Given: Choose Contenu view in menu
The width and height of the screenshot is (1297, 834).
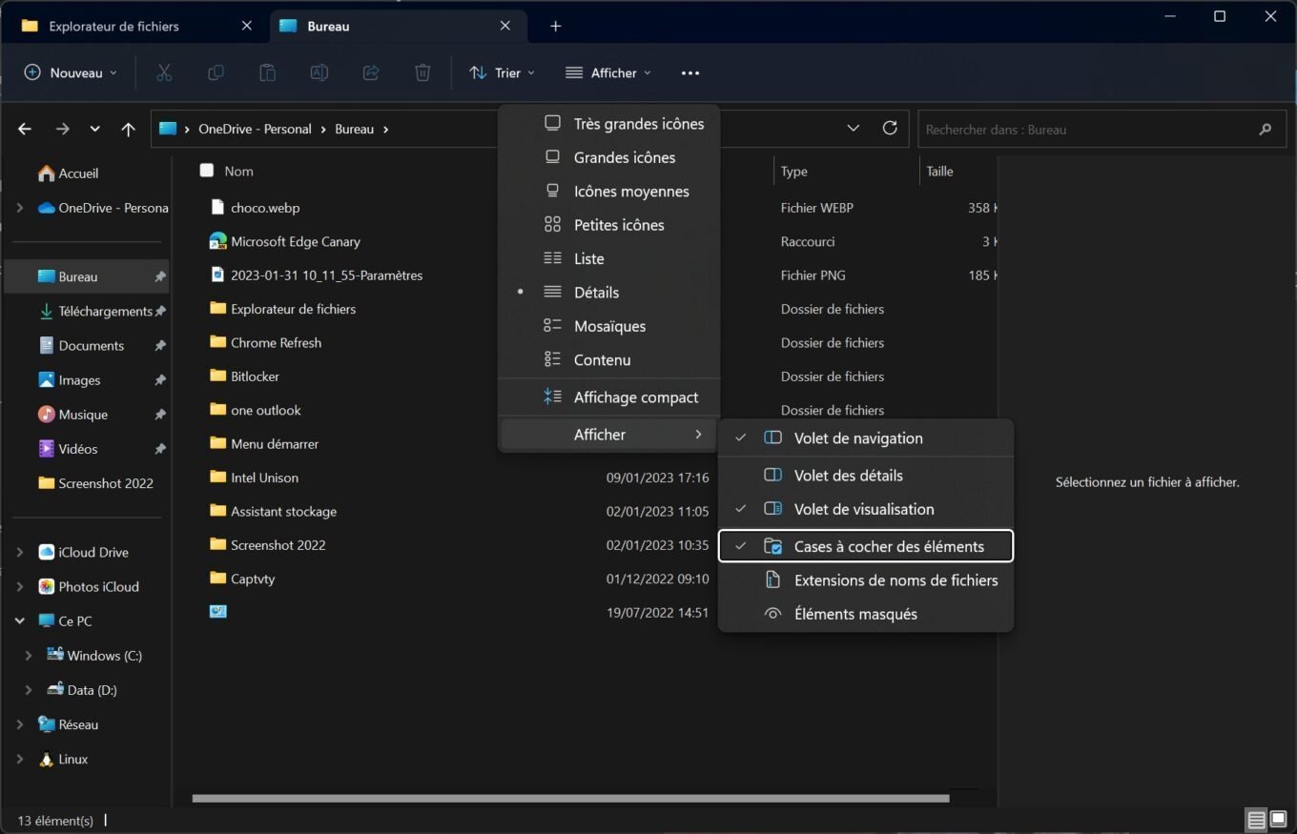Looking at the screenshot, I should tap(608, 359).
